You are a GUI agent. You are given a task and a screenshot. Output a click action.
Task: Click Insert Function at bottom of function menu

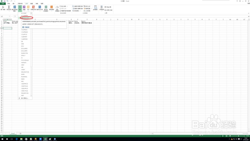click(x=25, y=98)
